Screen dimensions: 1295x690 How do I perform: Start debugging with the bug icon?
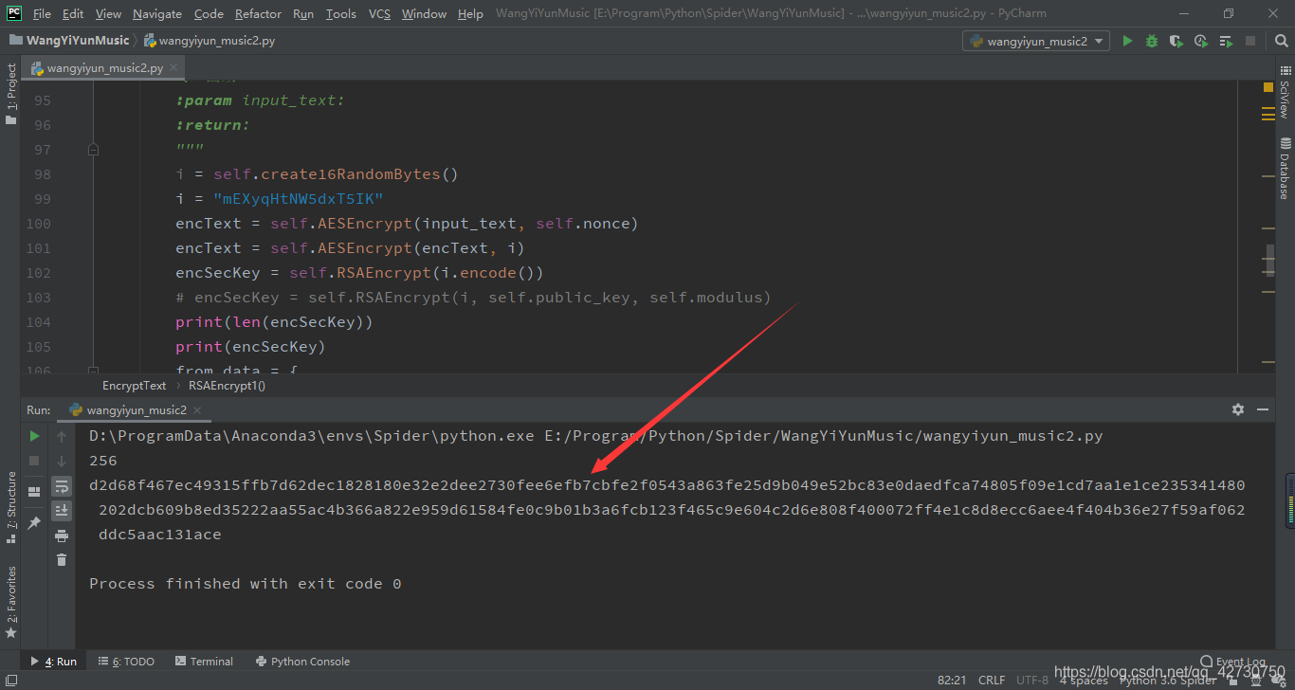click(x=1152, y=41)
